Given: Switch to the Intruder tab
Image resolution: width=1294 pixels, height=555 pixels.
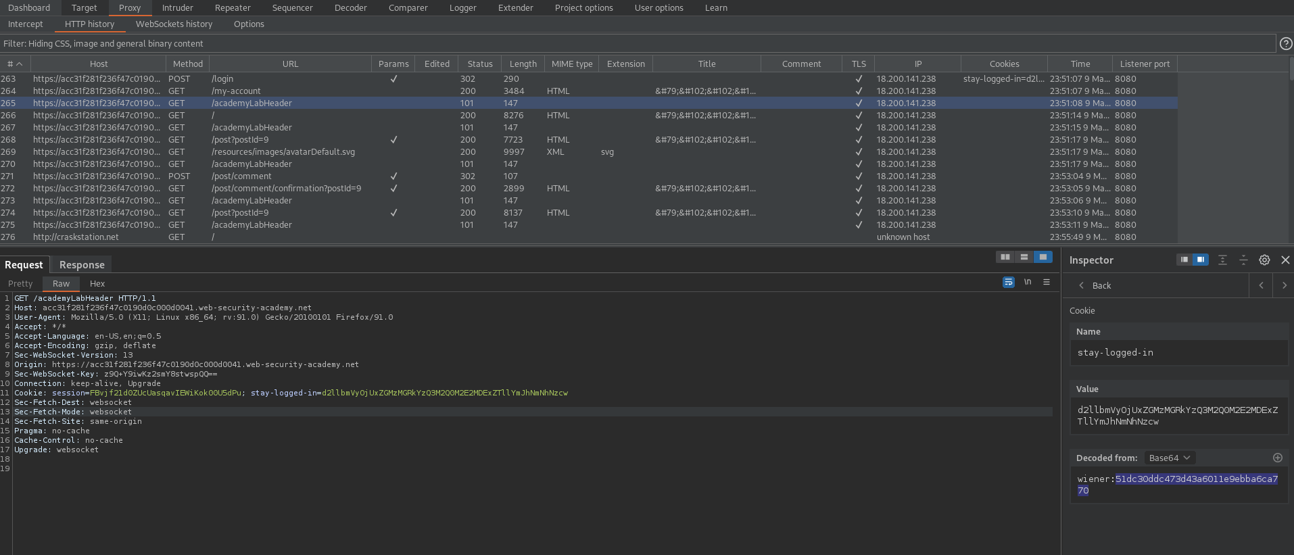Looking at the screenshot, I should pos(178,7).
